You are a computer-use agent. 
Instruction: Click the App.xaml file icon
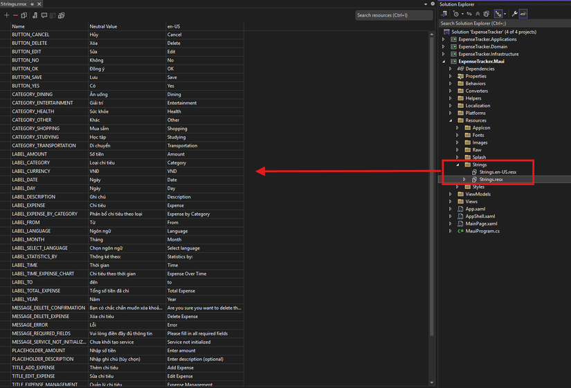tap(461, 209)
